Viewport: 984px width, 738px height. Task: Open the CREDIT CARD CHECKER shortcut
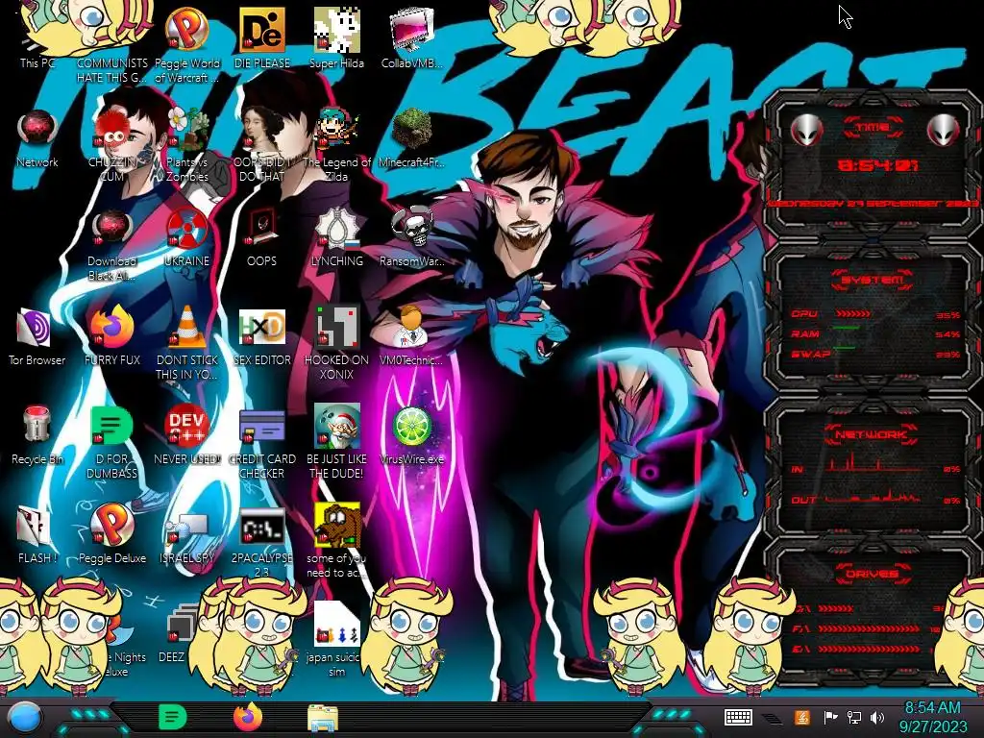tap(261, 442)
